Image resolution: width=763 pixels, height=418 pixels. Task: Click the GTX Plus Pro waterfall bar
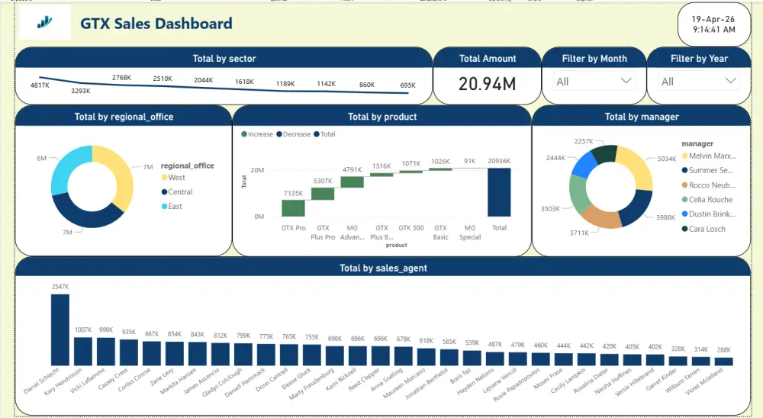pyautogui.click(x=323, y=194)
